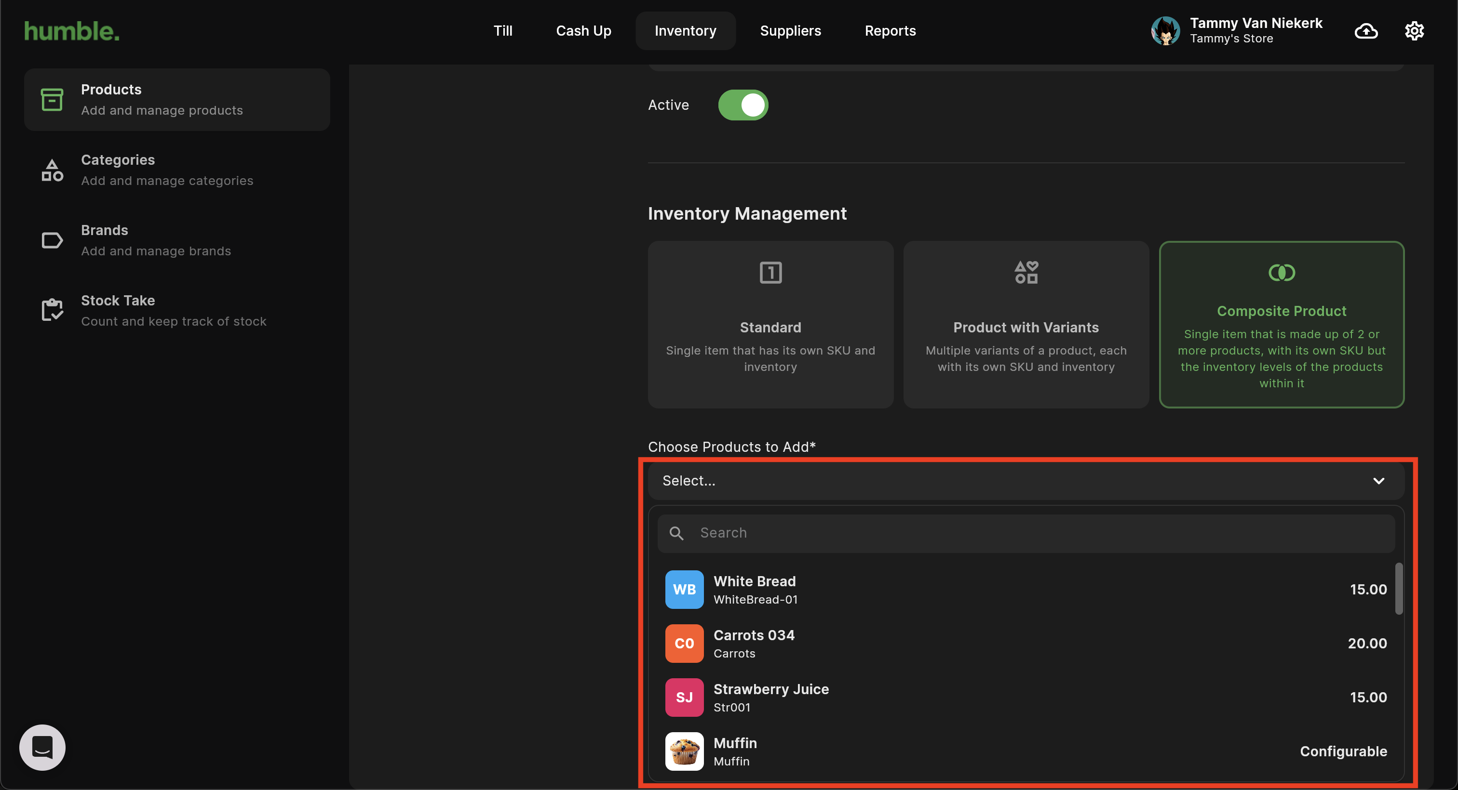
Task: Click the Product with Variants shapes icon
Action: point(1026,273)
